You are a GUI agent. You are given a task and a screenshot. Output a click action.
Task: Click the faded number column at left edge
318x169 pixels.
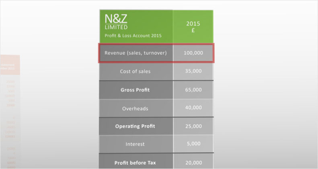pyautogui.click(x=10, y=122)
